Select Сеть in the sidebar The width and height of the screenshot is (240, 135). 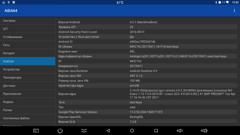tap(27, 45)
